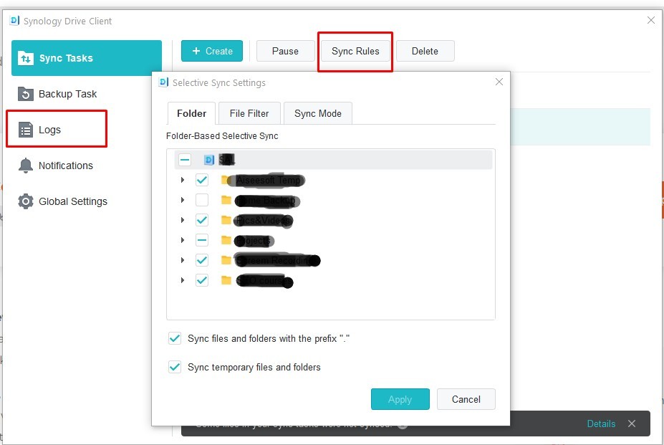Close the Selective Sync Settings dialog
664x445 pixels.
[x=499, y=82]
